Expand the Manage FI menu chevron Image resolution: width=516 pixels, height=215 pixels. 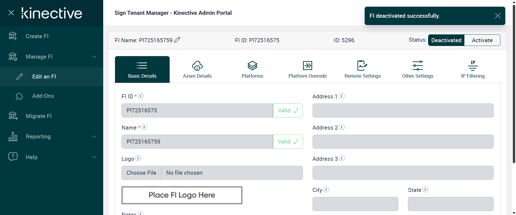pyautogui.click(x=94, y=57)
